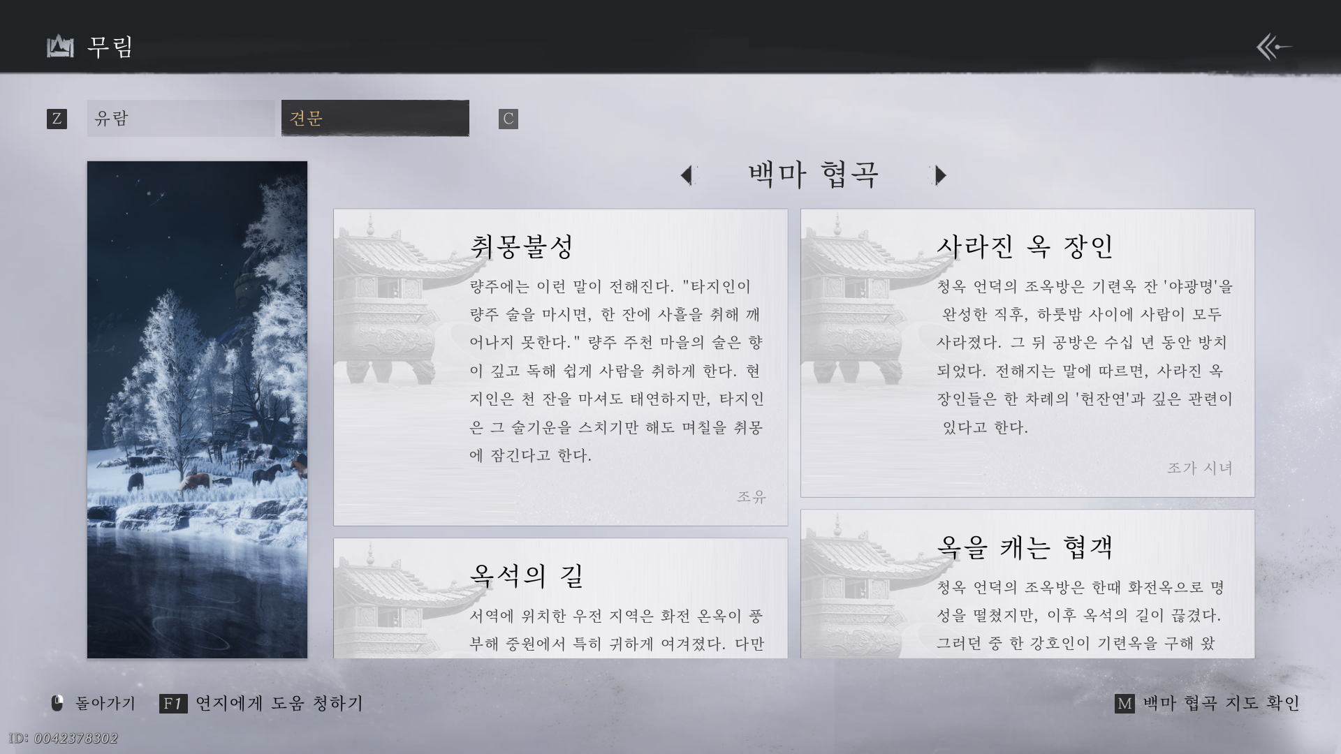Click the ID: 0042378302 text
The image size is (1341, 754).
pyautogui.click(x=64, y=739)
